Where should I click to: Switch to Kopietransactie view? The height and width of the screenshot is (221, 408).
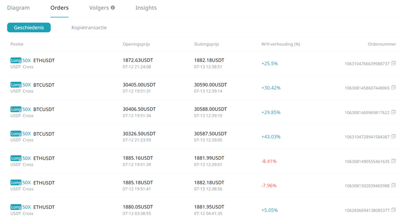(89, 28)
